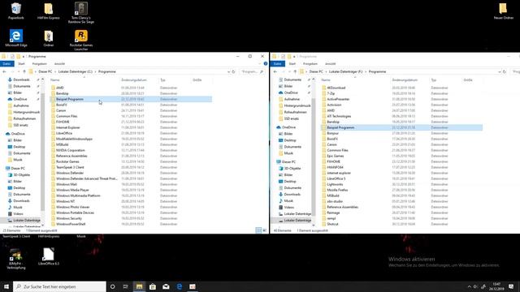Select the Rockstar Games Launcher desktop icon

(81, 40)
